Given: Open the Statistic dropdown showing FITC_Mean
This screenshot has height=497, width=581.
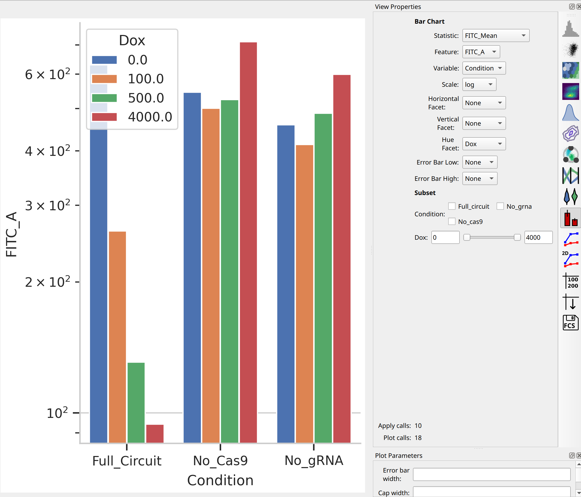Looking at the screenshot, I should [496, 35].
